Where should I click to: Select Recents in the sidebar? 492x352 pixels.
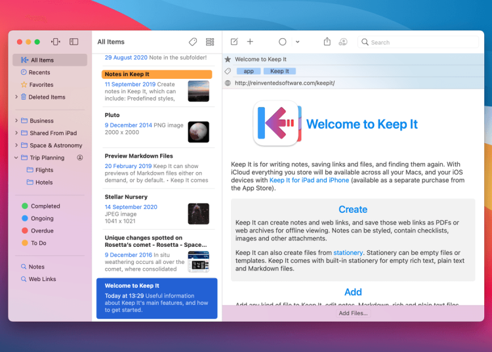click(x=39, y=72)
